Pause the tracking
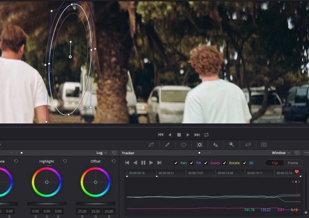Image resolution: width=309 pixels, height=218 pixels. click(143, 163)
